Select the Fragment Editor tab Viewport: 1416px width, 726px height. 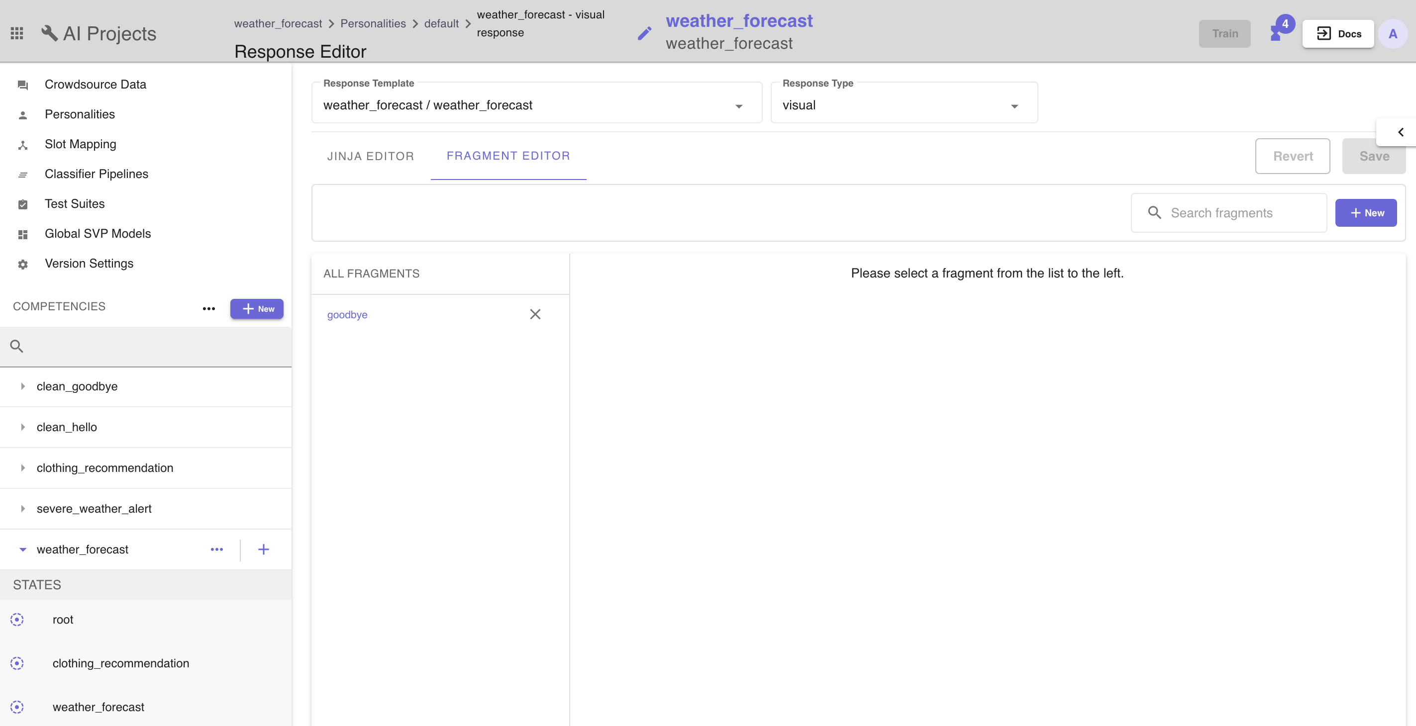pyautogui.click(x=508, y=156)
